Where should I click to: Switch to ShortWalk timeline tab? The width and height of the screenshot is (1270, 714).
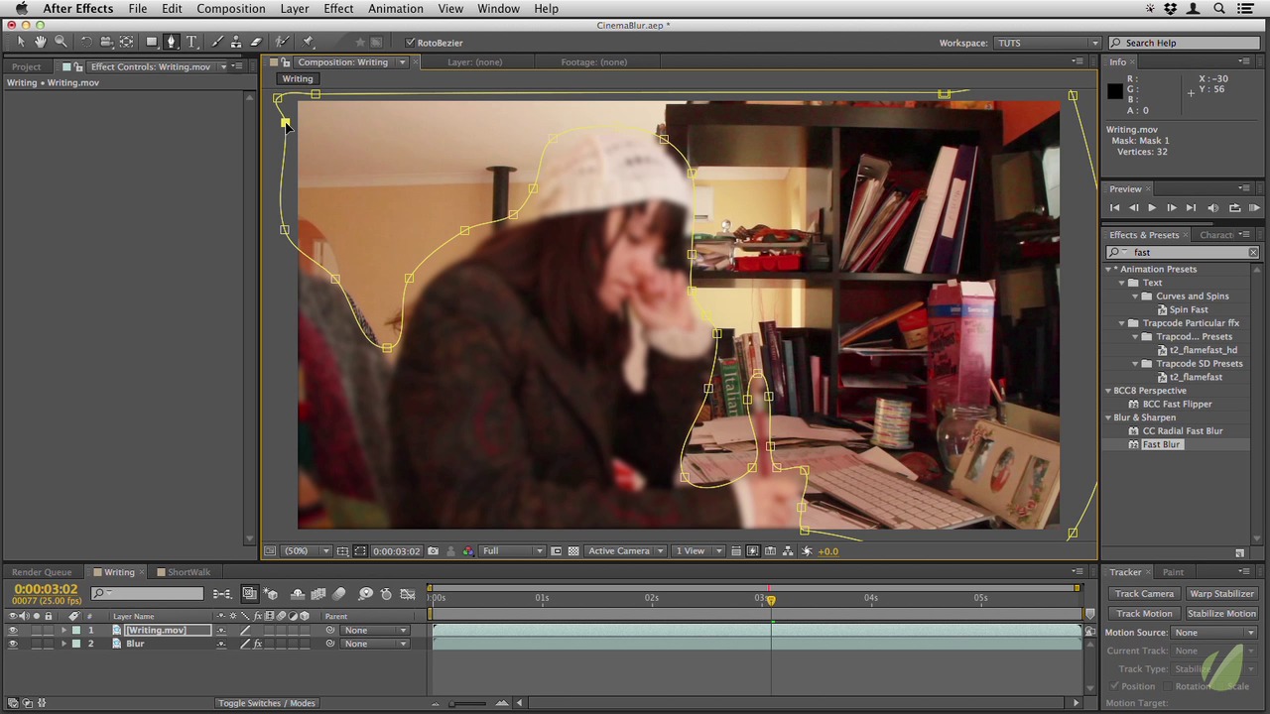(189, 572)
